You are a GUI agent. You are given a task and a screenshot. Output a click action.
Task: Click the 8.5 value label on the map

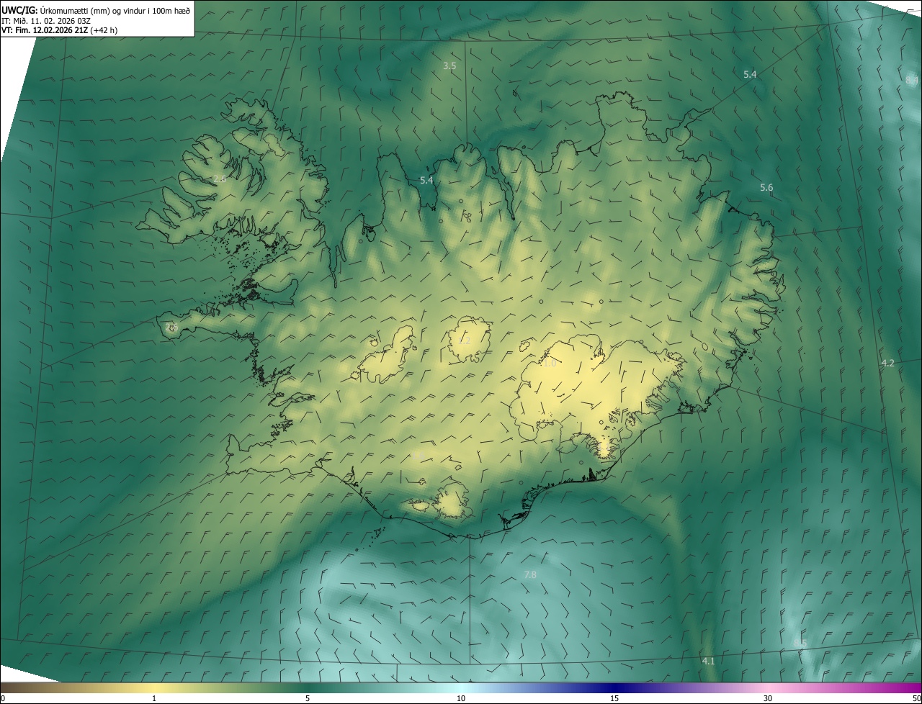coord(800,643)
